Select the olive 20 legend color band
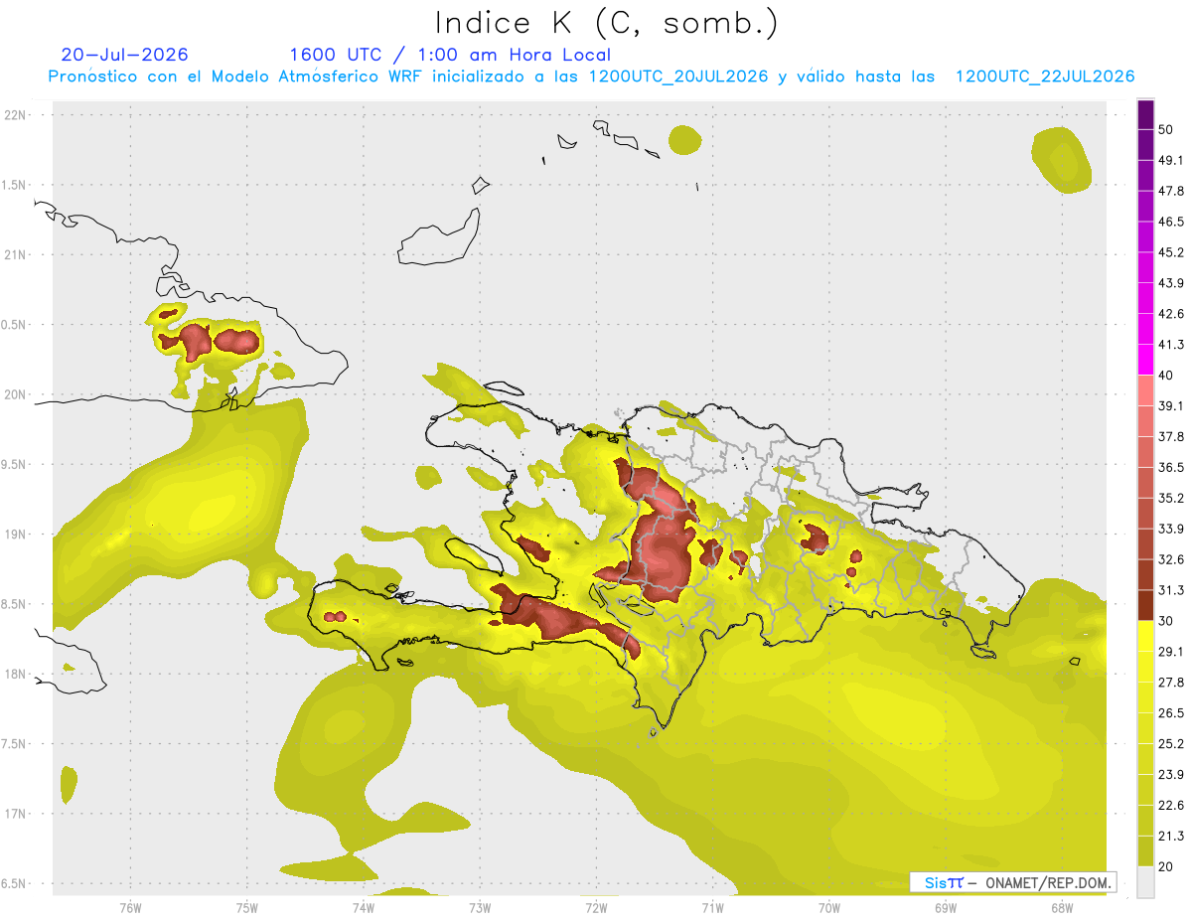 tap(1145, 850)
